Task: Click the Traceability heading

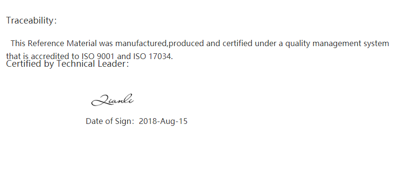Action: 31,20
